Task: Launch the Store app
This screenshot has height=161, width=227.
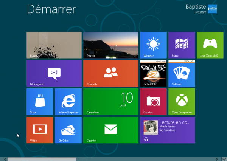Action: (40, 102)
